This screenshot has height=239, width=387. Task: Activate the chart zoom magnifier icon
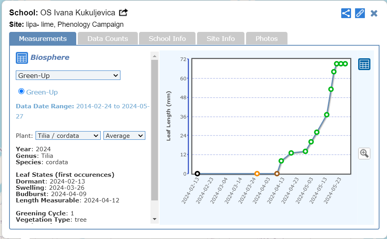click(x=364, y=154)
